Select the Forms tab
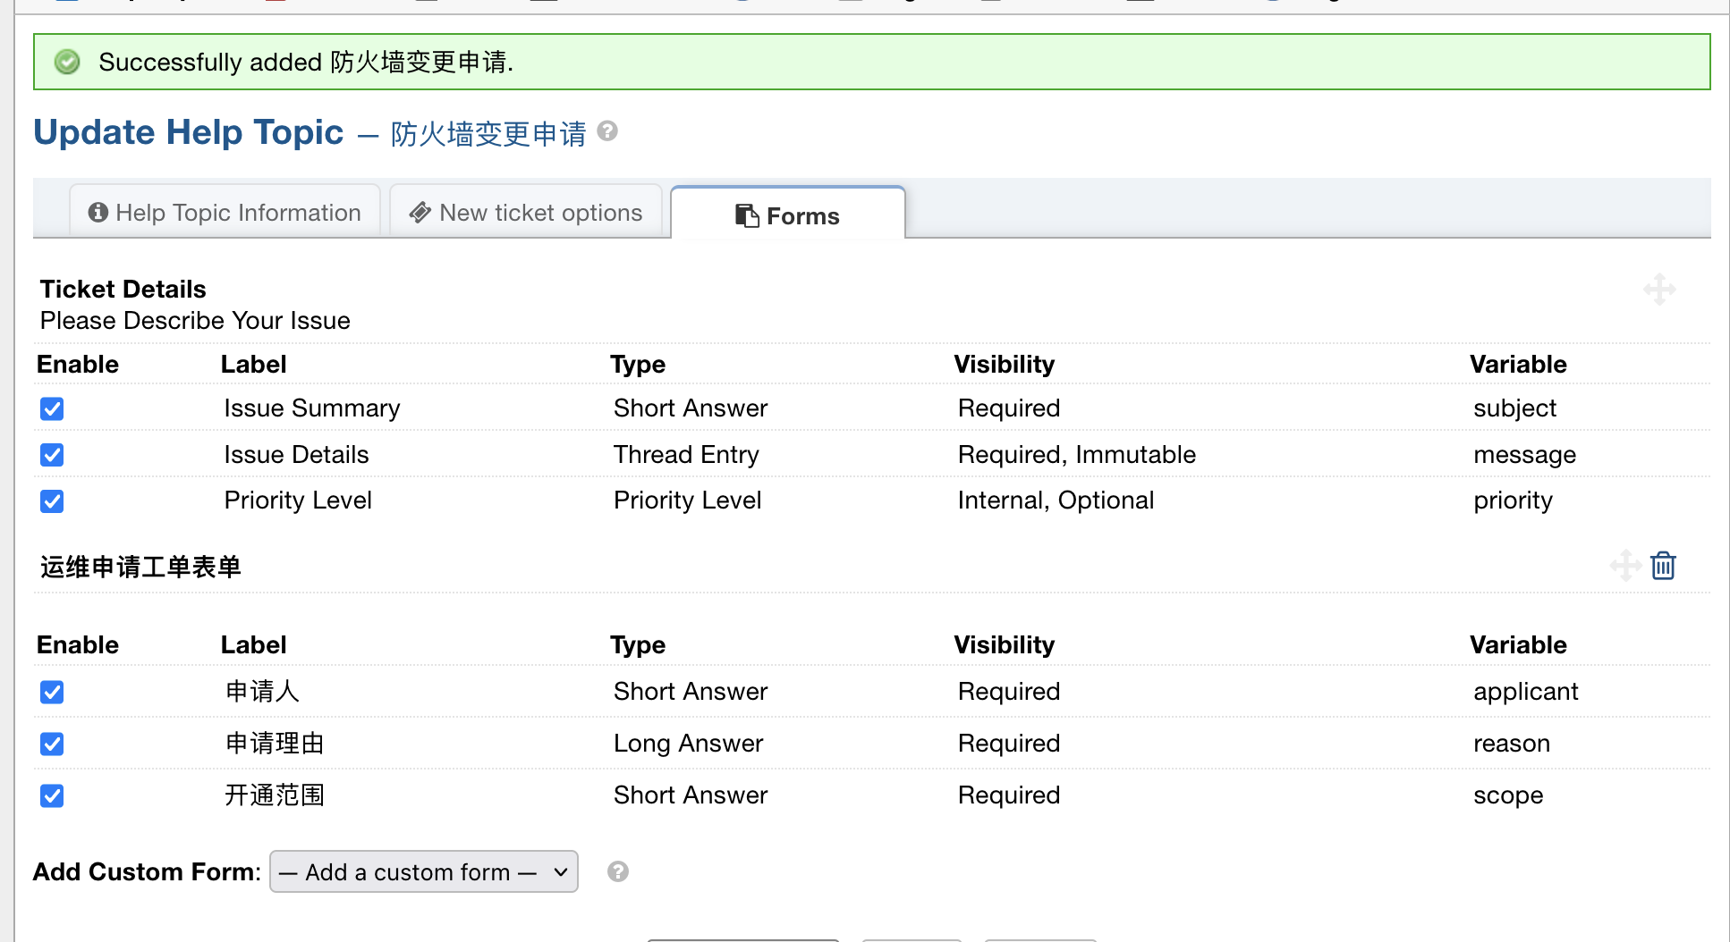 coord(787,215)
